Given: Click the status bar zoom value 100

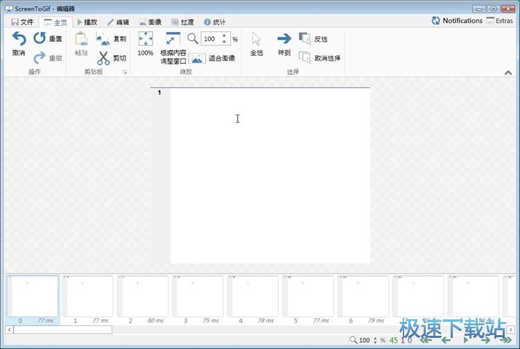Looking at the screenshot, I should (364, 340).
